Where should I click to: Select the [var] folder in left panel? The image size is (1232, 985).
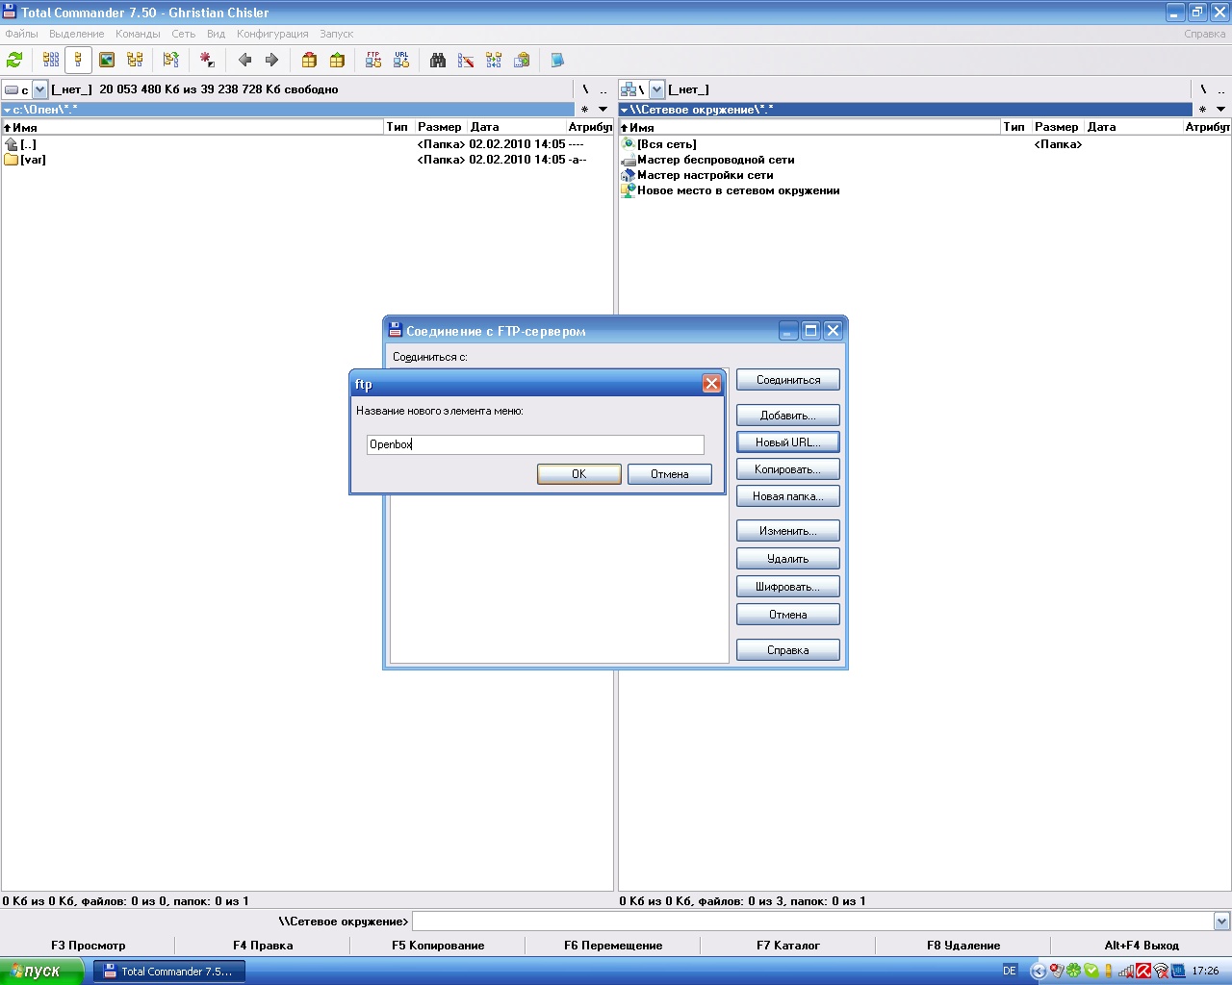pyautogui.click(x=307, y=160)
